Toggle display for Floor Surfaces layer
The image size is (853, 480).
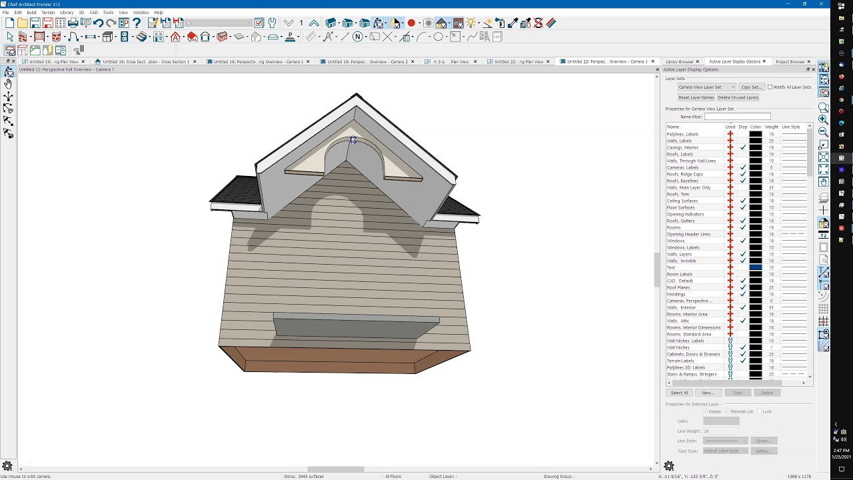pos(743,207)
